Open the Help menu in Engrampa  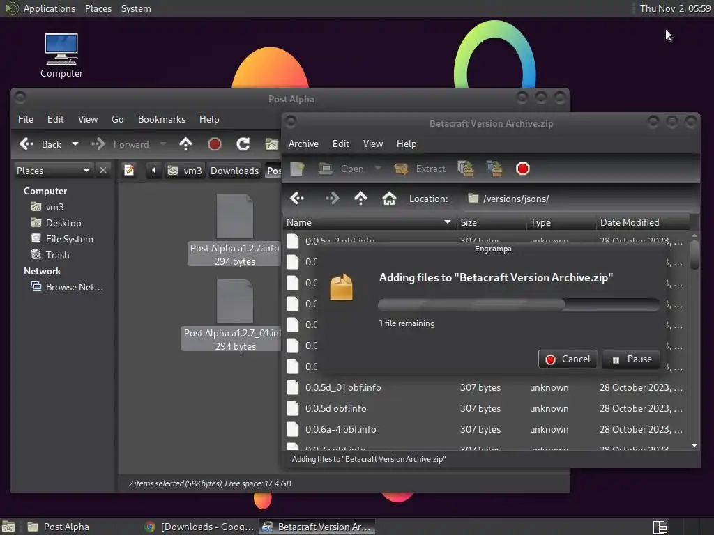tap(407, 144)
